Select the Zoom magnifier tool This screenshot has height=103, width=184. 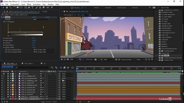point(10,7)
